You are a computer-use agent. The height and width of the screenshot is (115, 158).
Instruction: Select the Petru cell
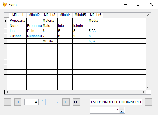click(34, 31)
